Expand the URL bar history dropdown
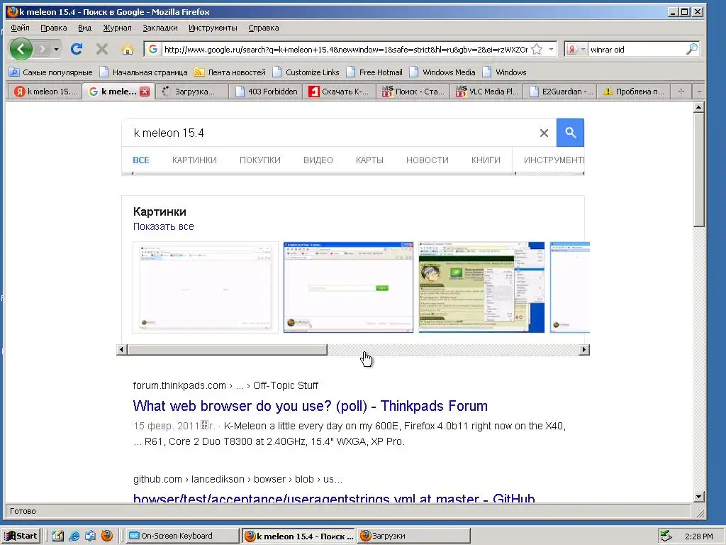 coord(551,49)
